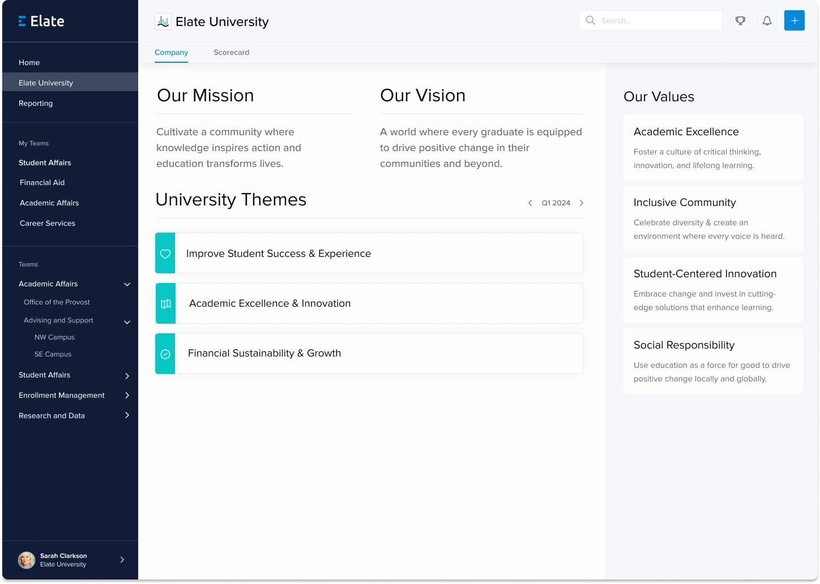Select Elate University in sidebar
820x584 pixels.
pos(70,83)
